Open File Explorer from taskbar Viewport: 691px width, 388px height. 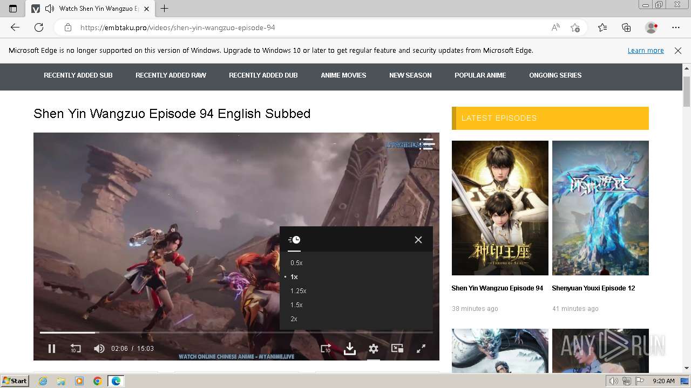[x=61, y=381]
